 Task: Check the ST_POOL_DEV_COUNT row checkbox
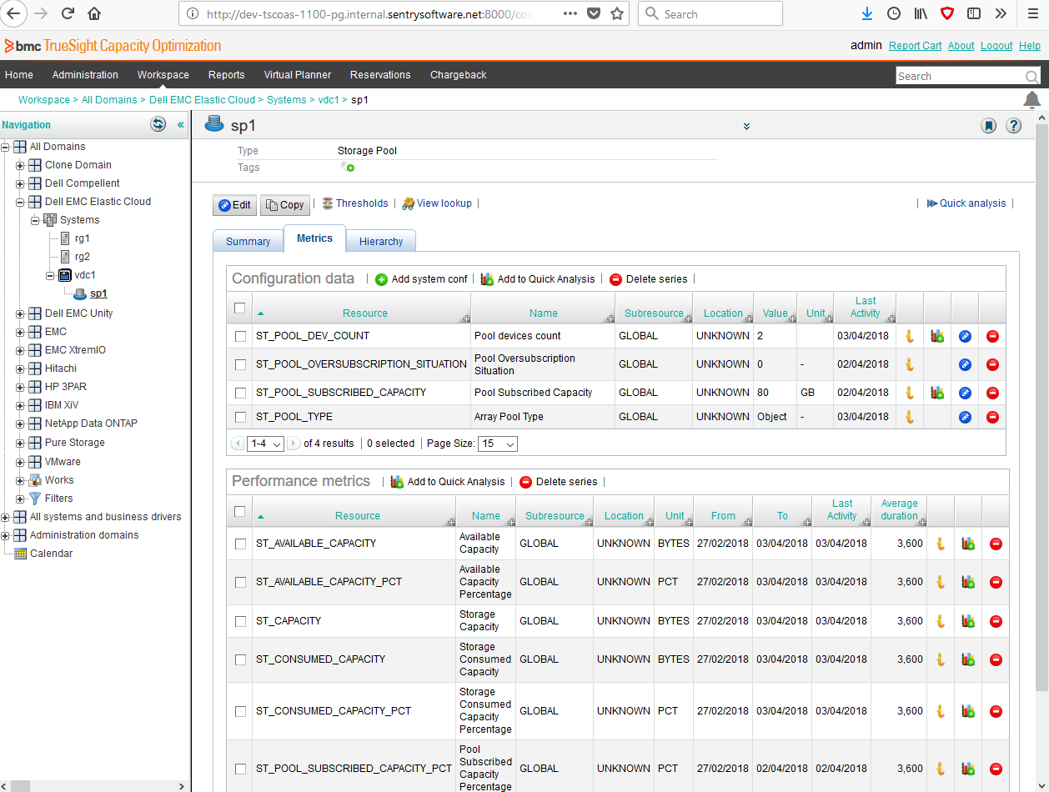pyautogui.click(x=240, y=336)
